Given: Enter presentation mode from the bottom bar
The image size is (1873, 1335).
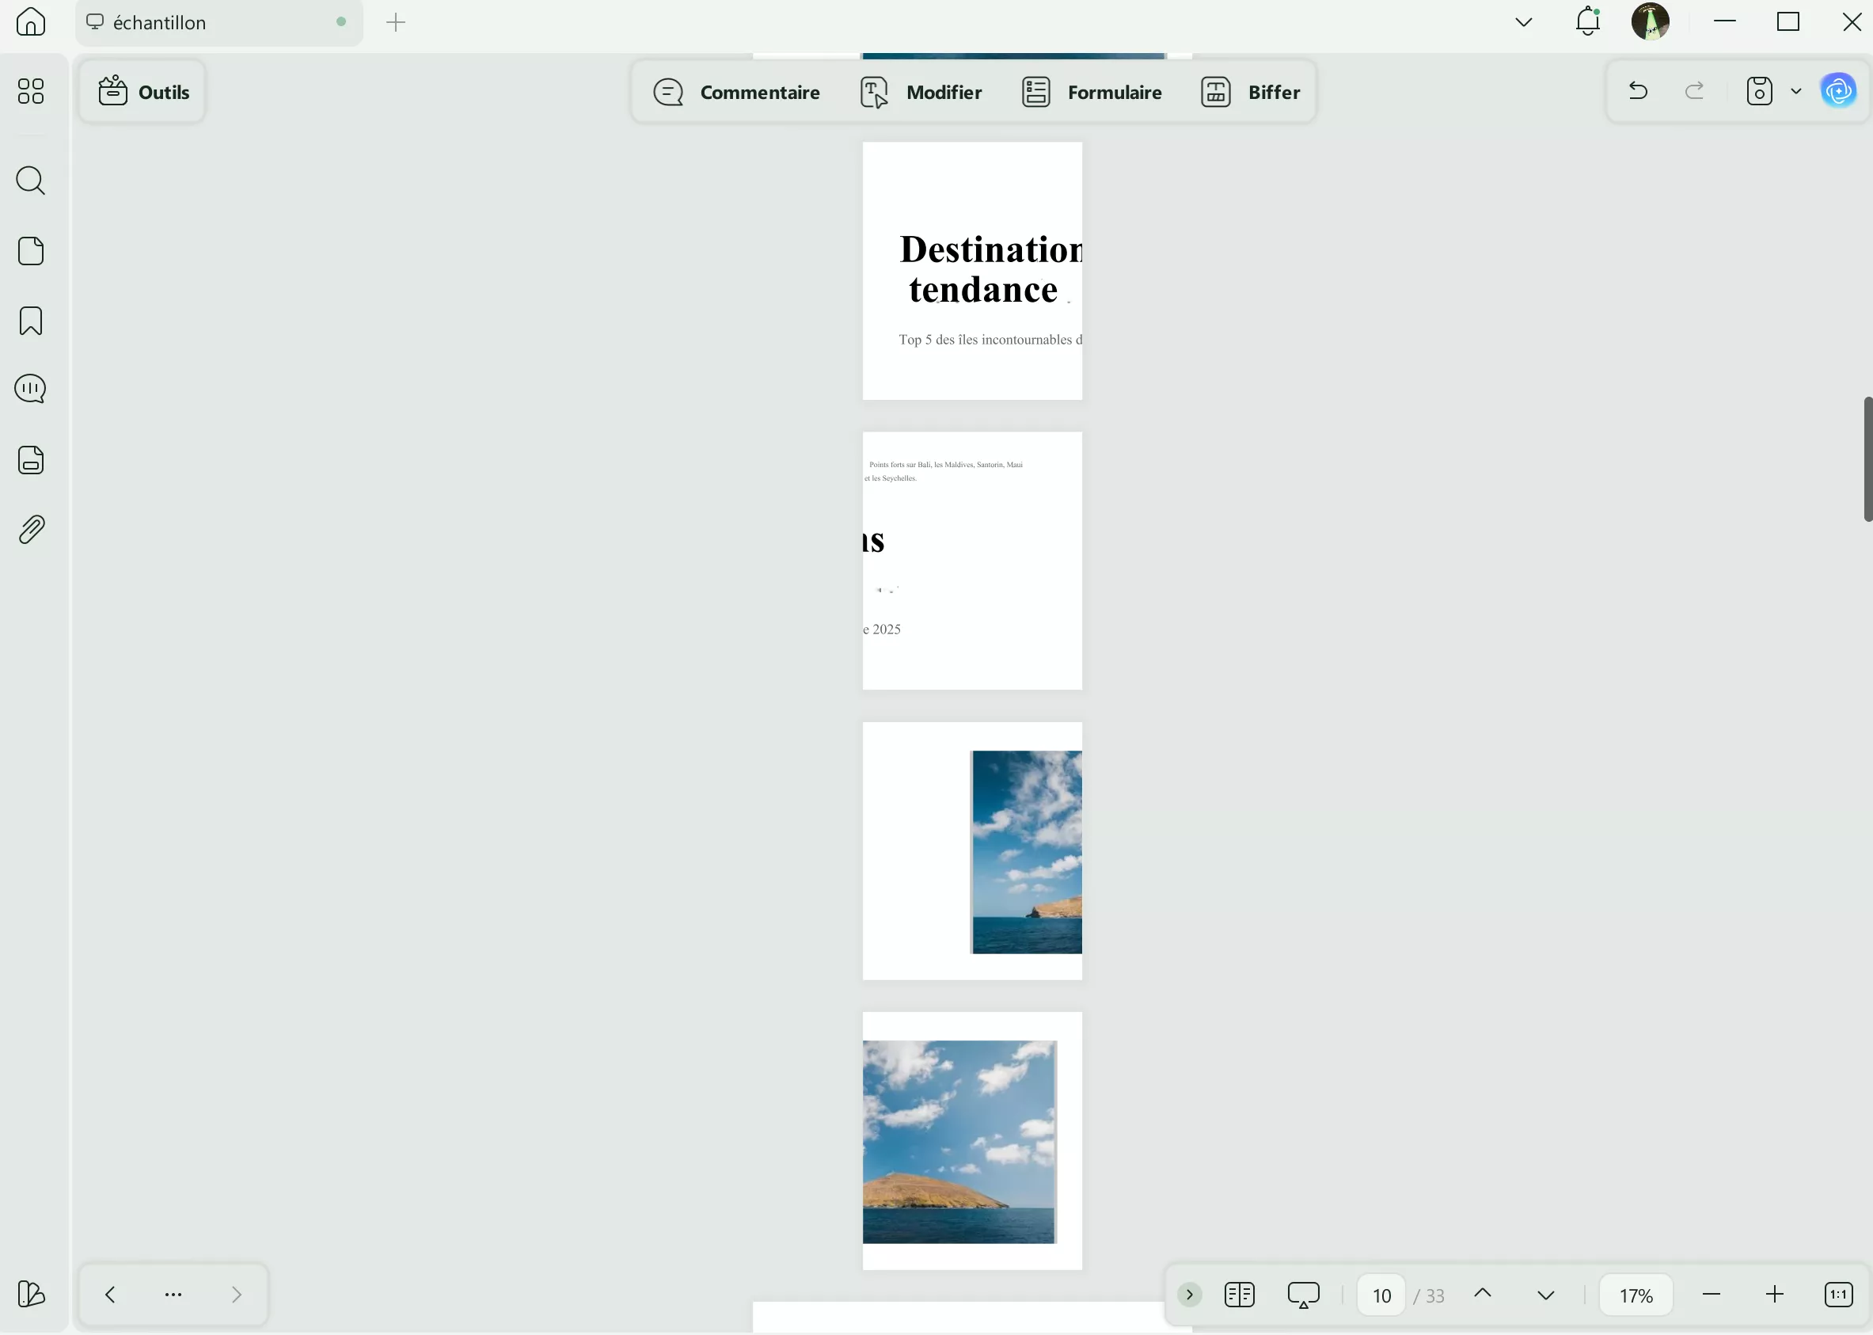Looking at the screenshot, I should pyautogui.click(x=1303, y=1293).
